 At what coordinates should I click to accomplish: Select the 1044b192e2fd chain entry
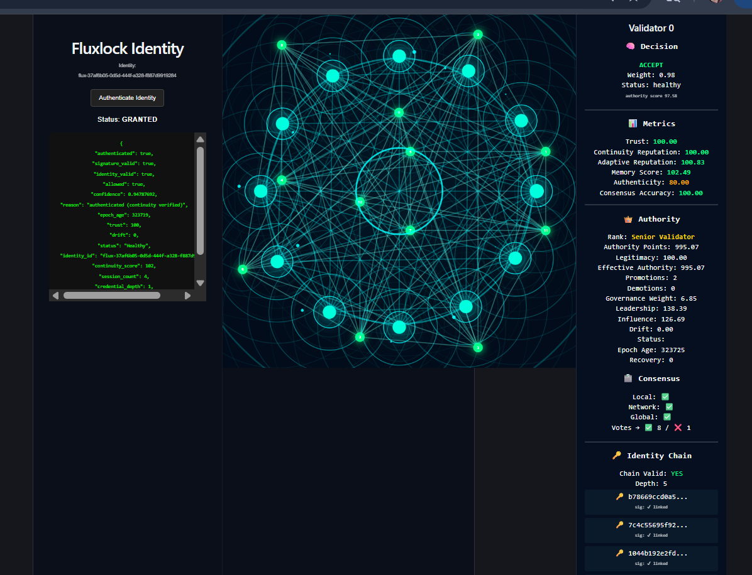651,558
